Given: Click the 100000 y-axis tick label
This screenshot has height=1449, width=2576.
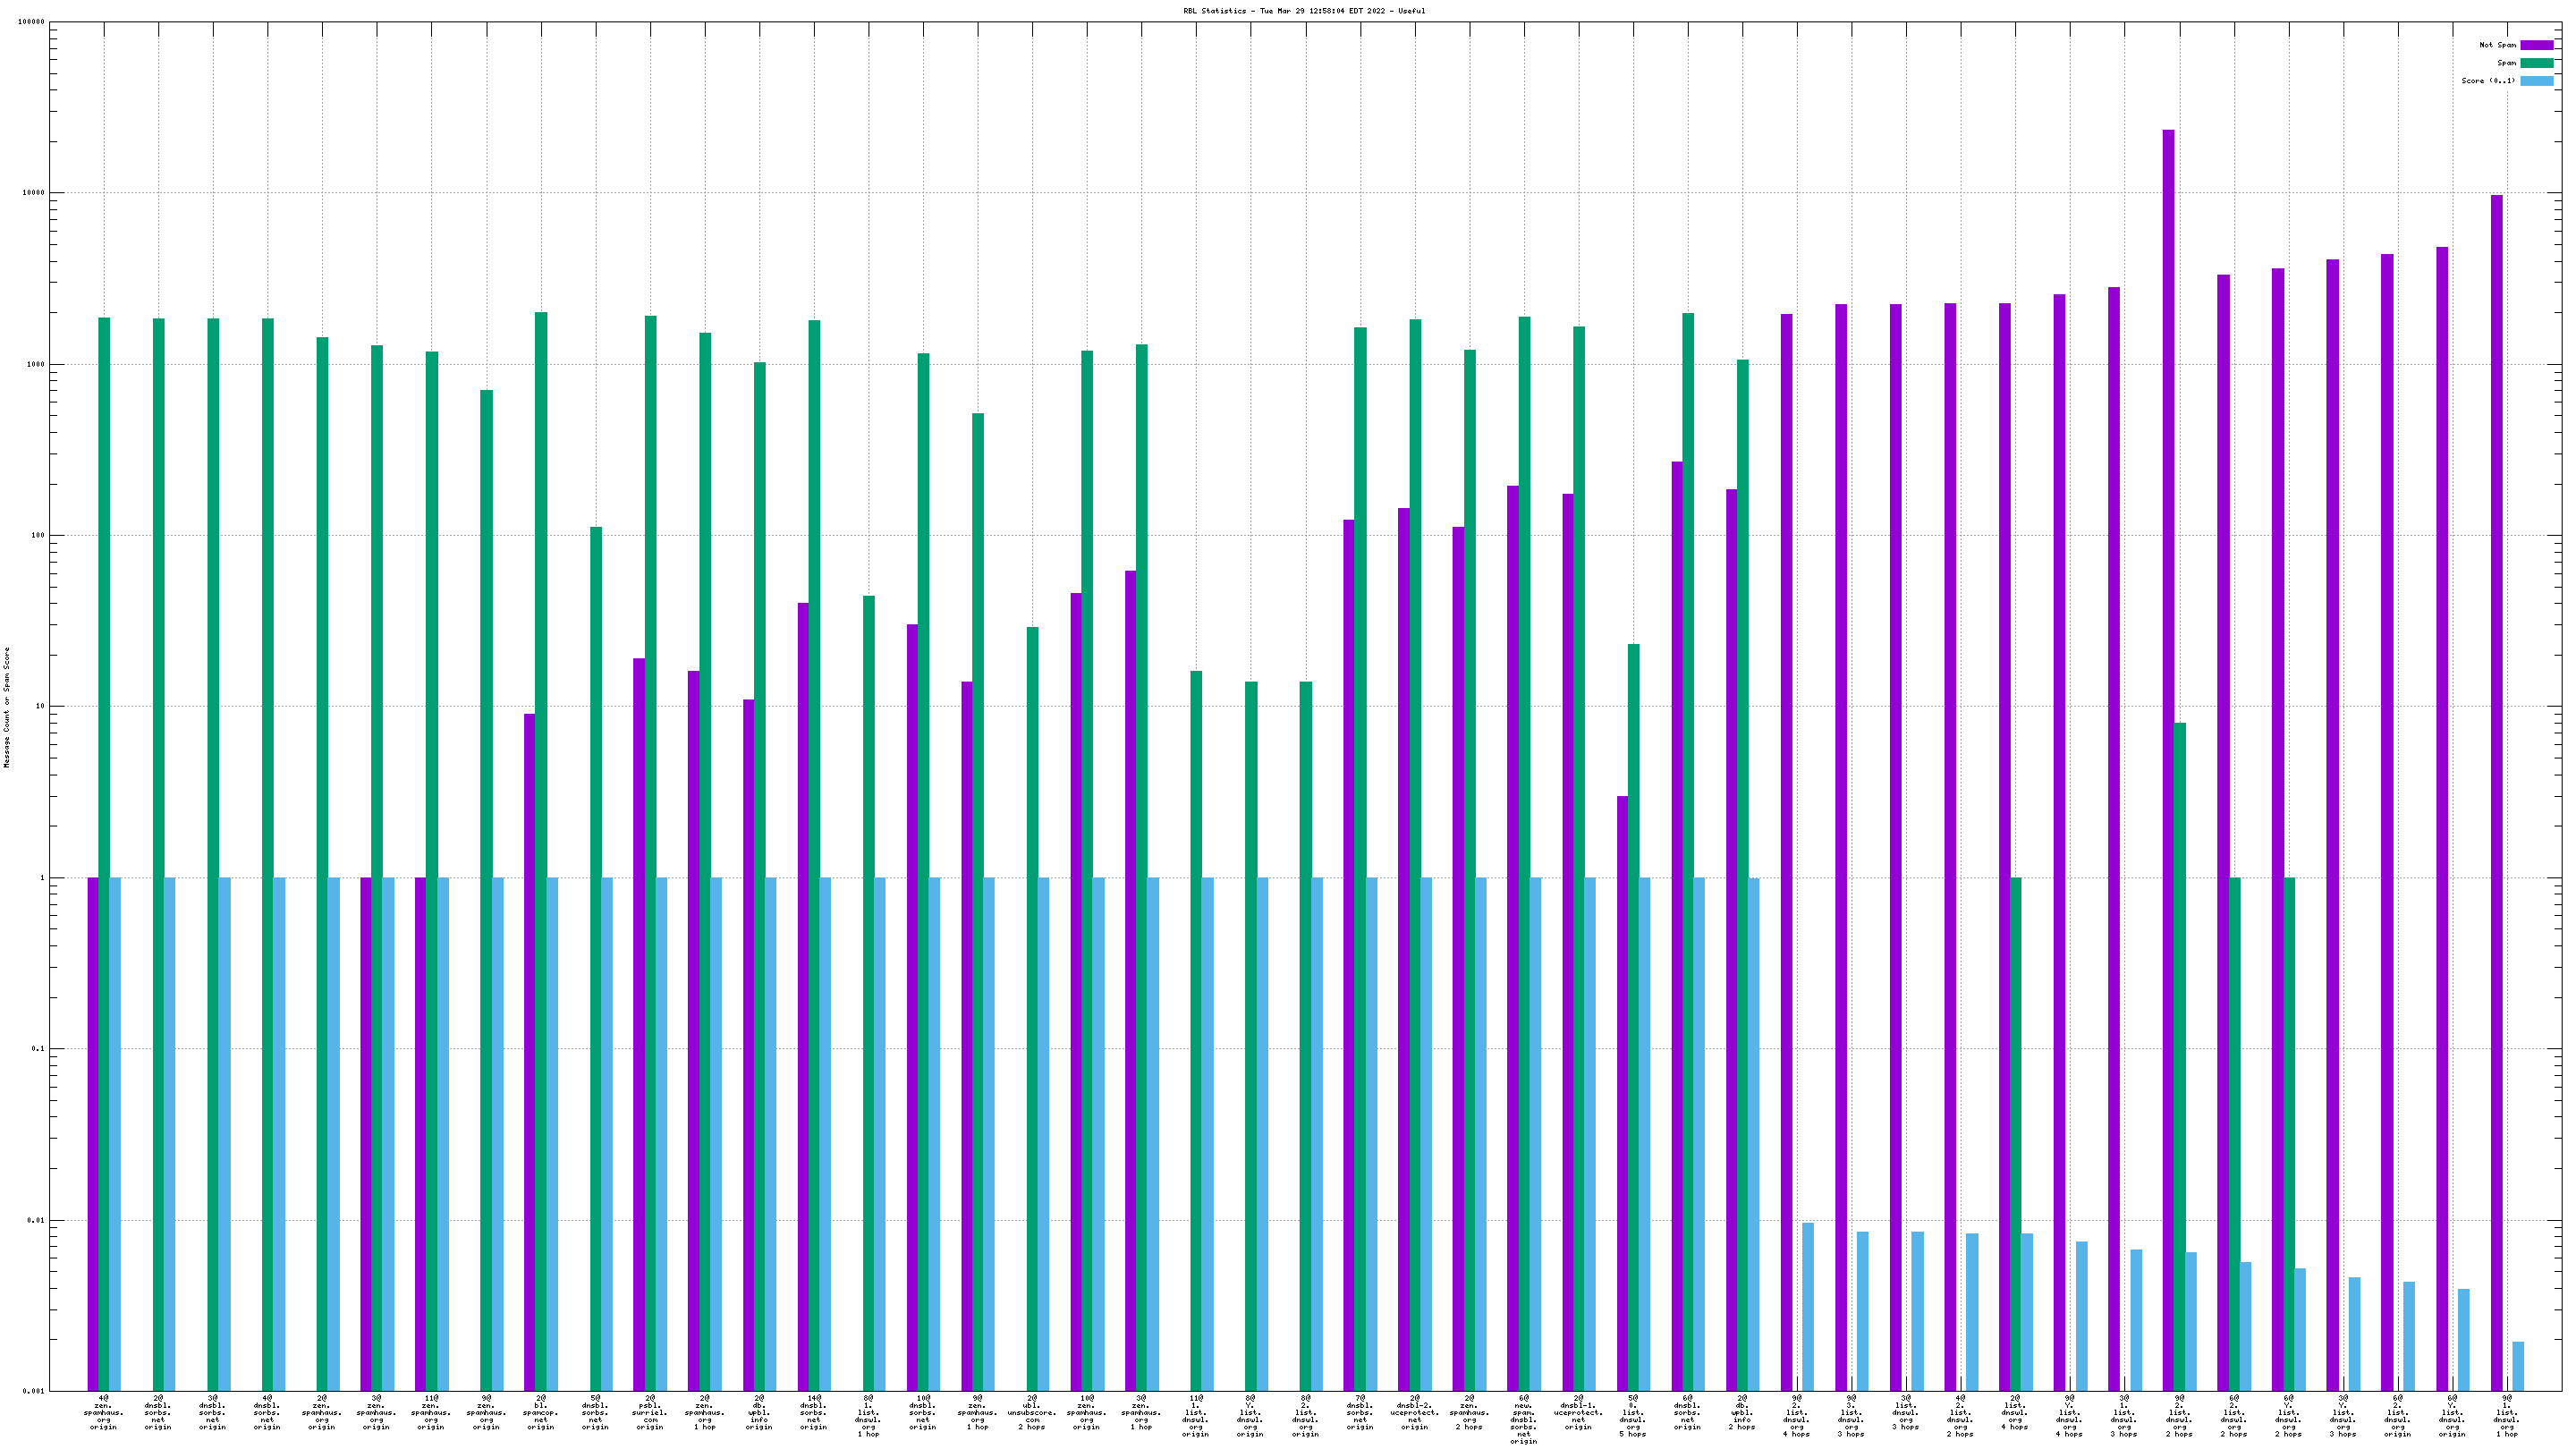Looking at the screenshot, I should (x=31, y=22).
